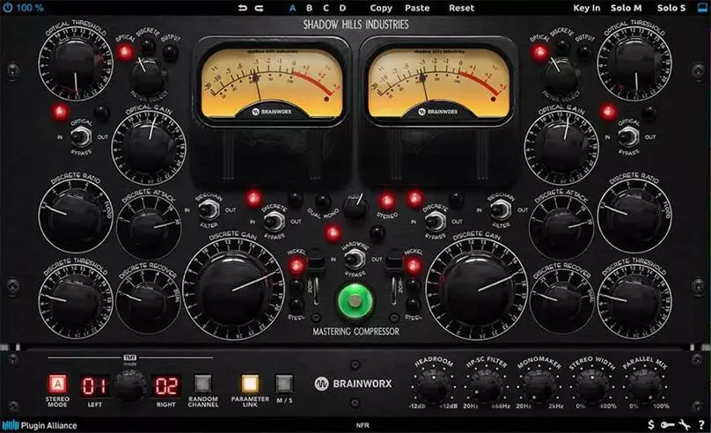The height and width of the screenshot is (433, 711).
Task: Click the left Discrete Recover knob
Action: tap(149, 301)
